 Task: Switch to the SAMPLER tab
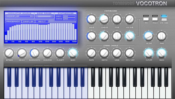pos(28,21)
